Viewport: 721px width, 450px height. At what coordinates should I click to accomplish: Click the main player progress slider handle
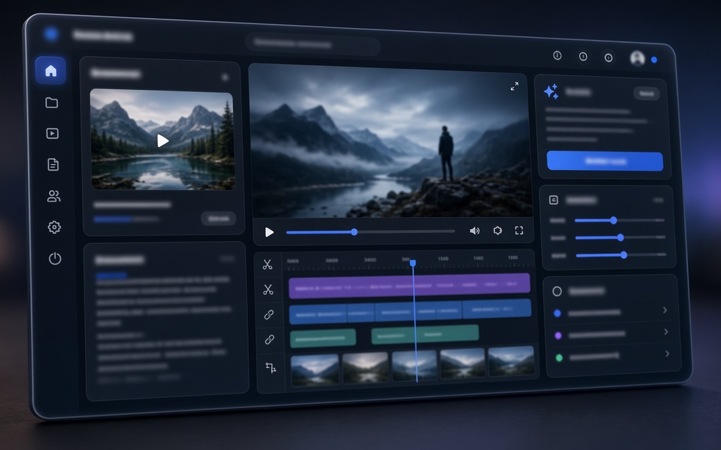(354, 232)
